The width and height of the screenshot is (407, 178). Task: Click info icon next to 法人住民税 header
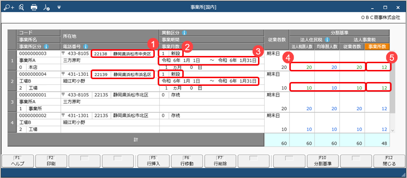click(x=327, y=40)
